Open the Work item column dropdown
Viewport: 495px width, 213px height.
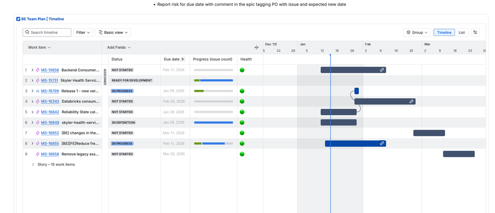pos(40,47)
